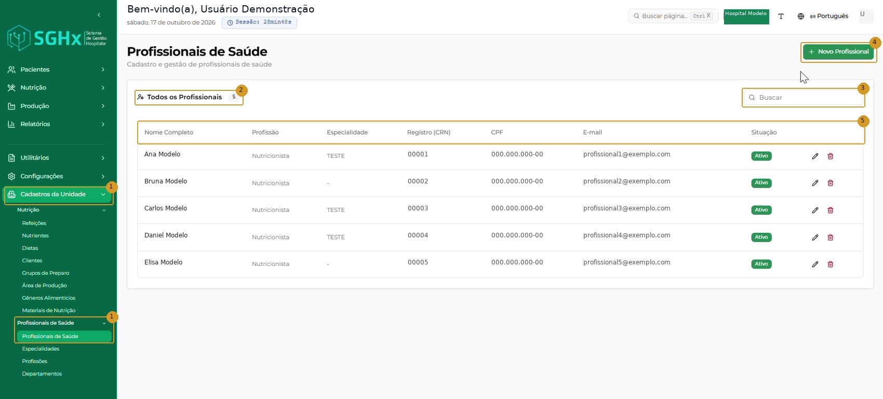The image size is (883, 399).
Task: Edit Daniel Modelo's record with pencil icon
Action: 815,237
